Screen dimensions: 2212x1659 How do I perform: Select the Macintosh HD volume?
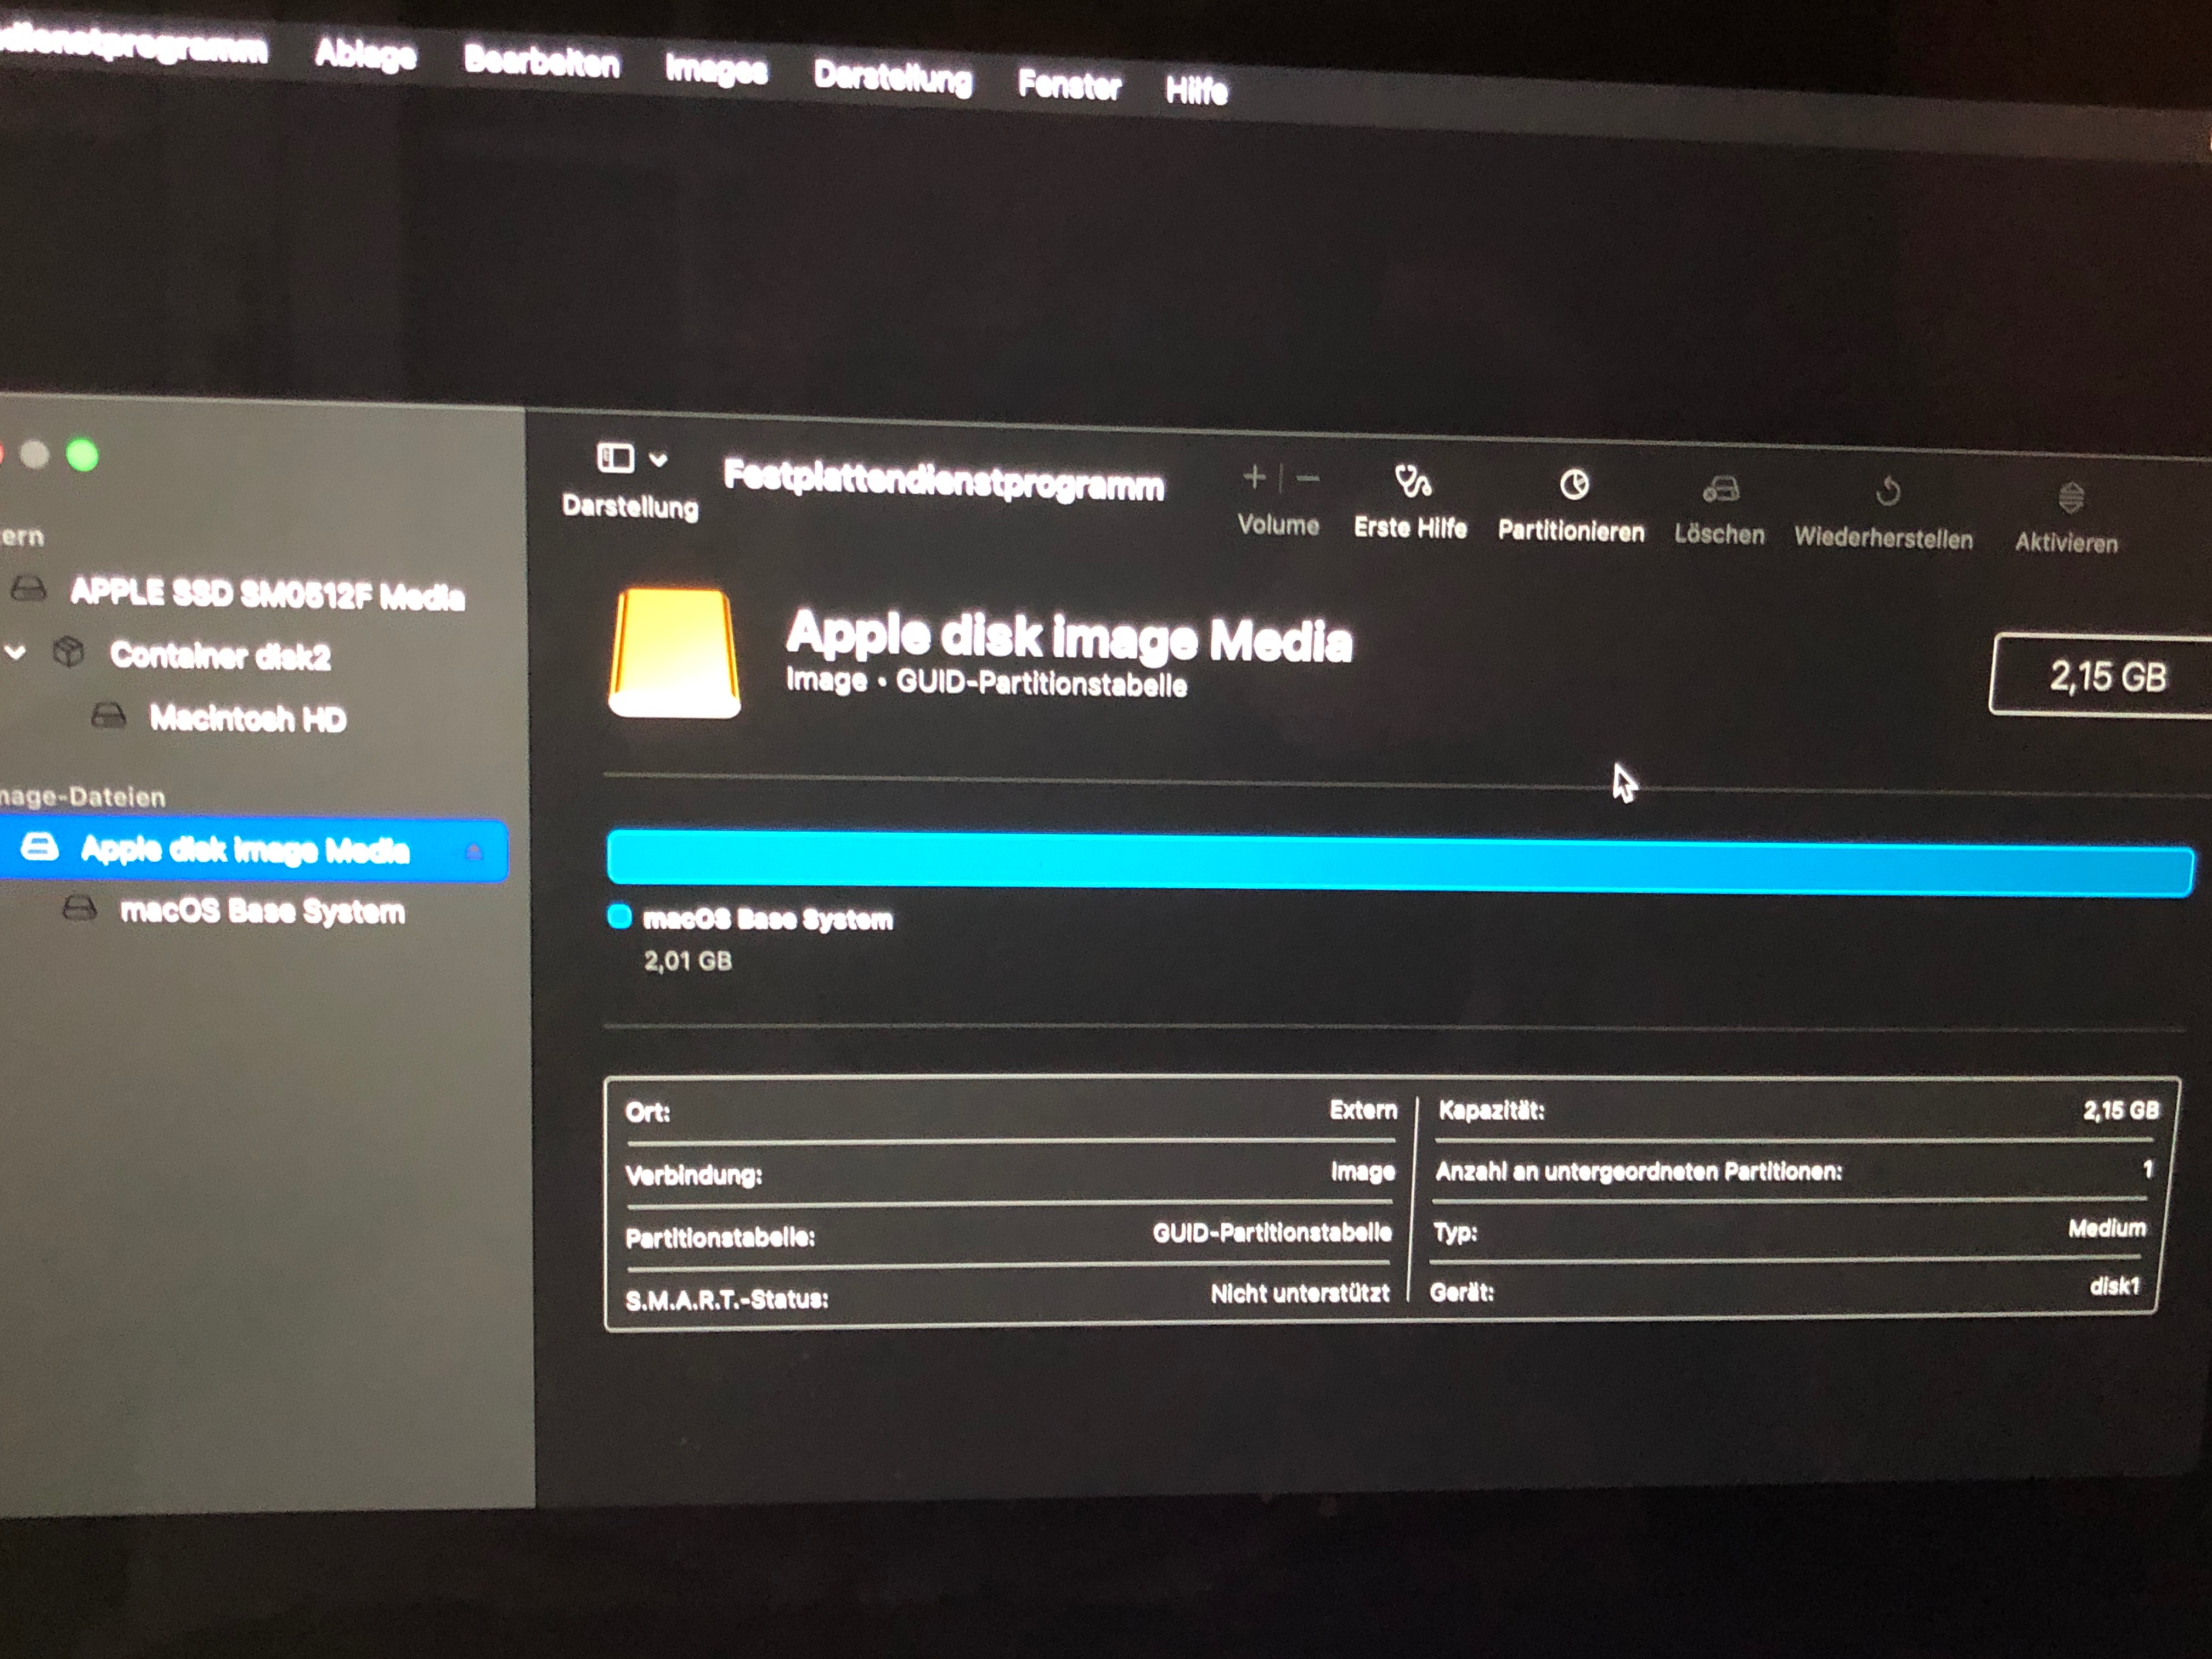click(247, 718)
